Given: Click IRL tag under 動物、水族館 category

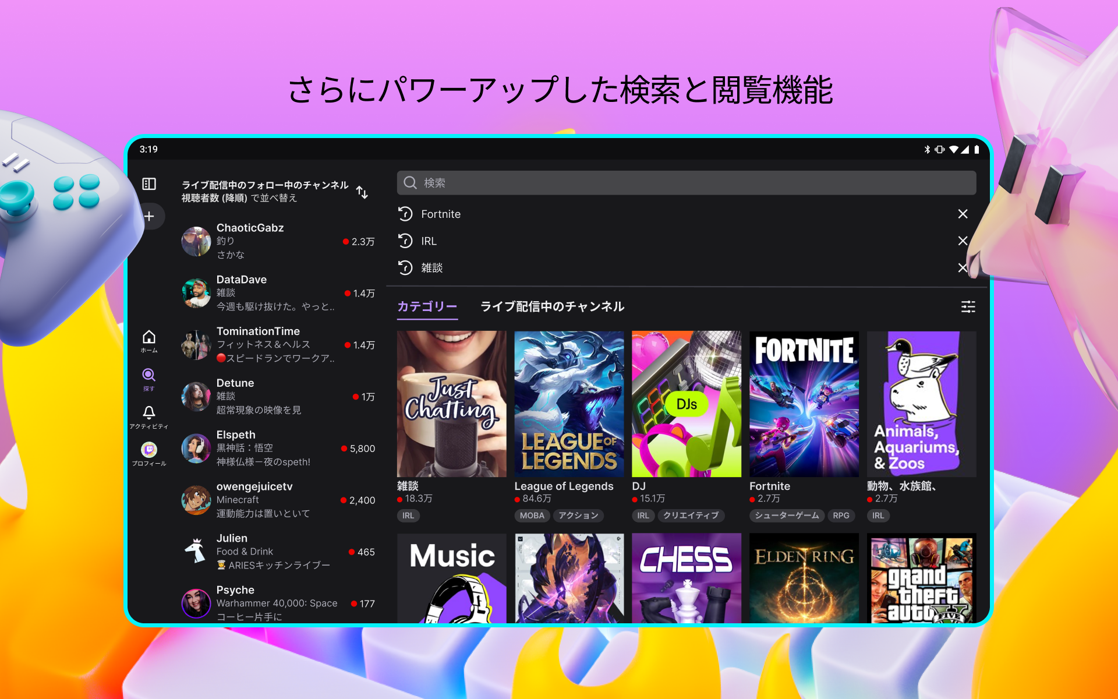Looking at the screenshot, I should 878,516.
